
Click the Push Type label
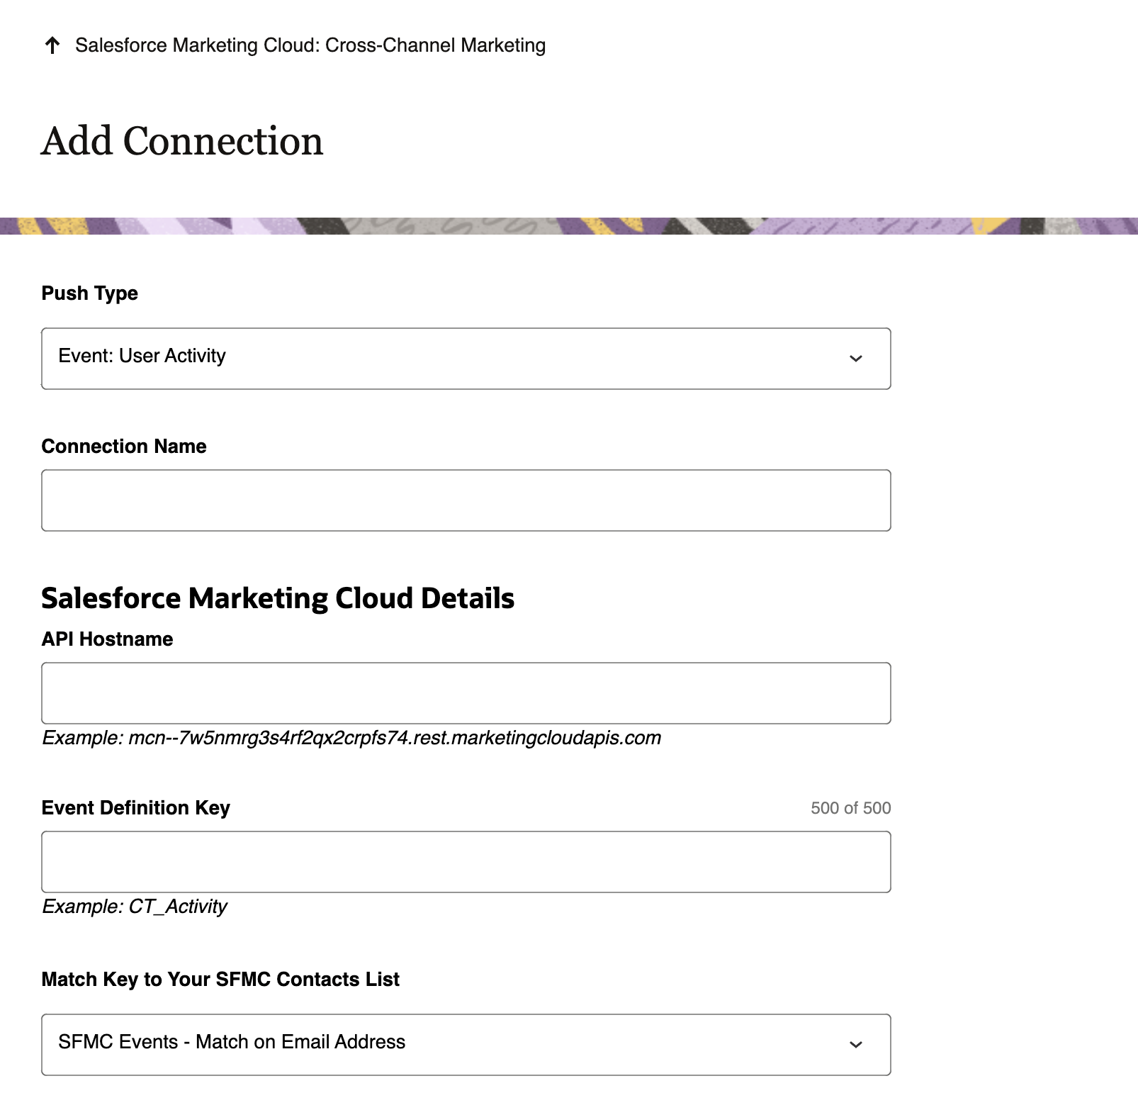89,293
